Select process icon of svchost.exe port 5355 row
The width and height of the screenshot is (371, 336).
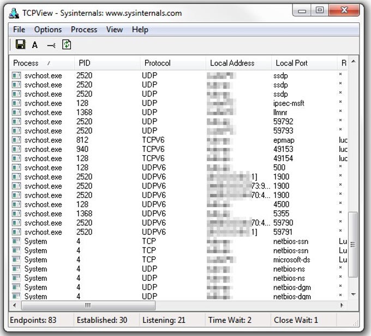coord(16,214)
